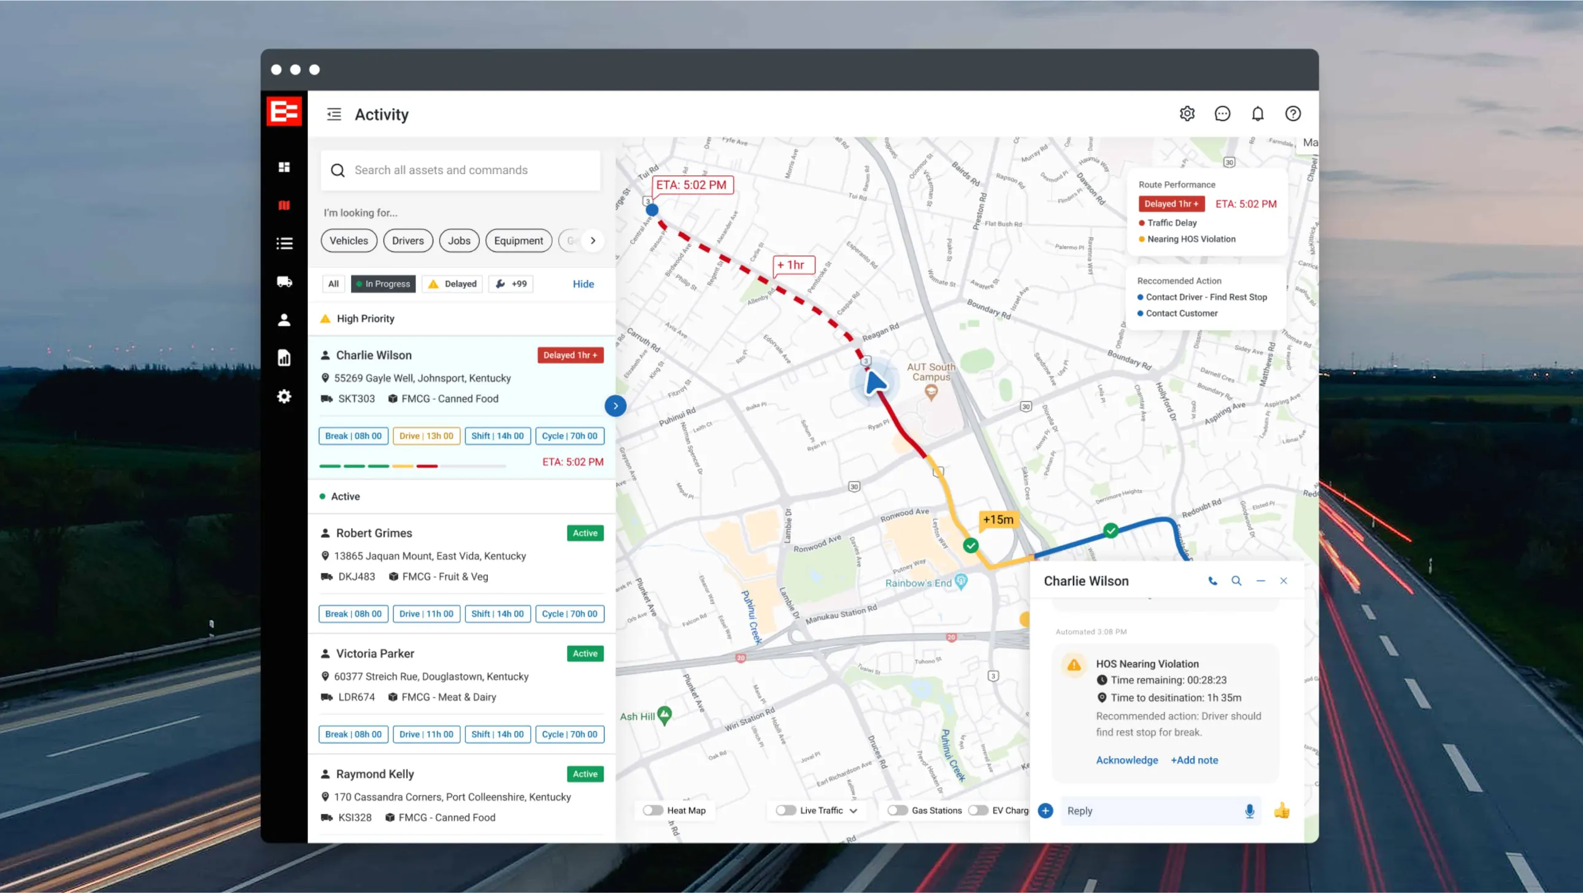The width and height of the screenshot is (1583, 893).
Task: Filter by Vehicles chip
Action: 349,241
